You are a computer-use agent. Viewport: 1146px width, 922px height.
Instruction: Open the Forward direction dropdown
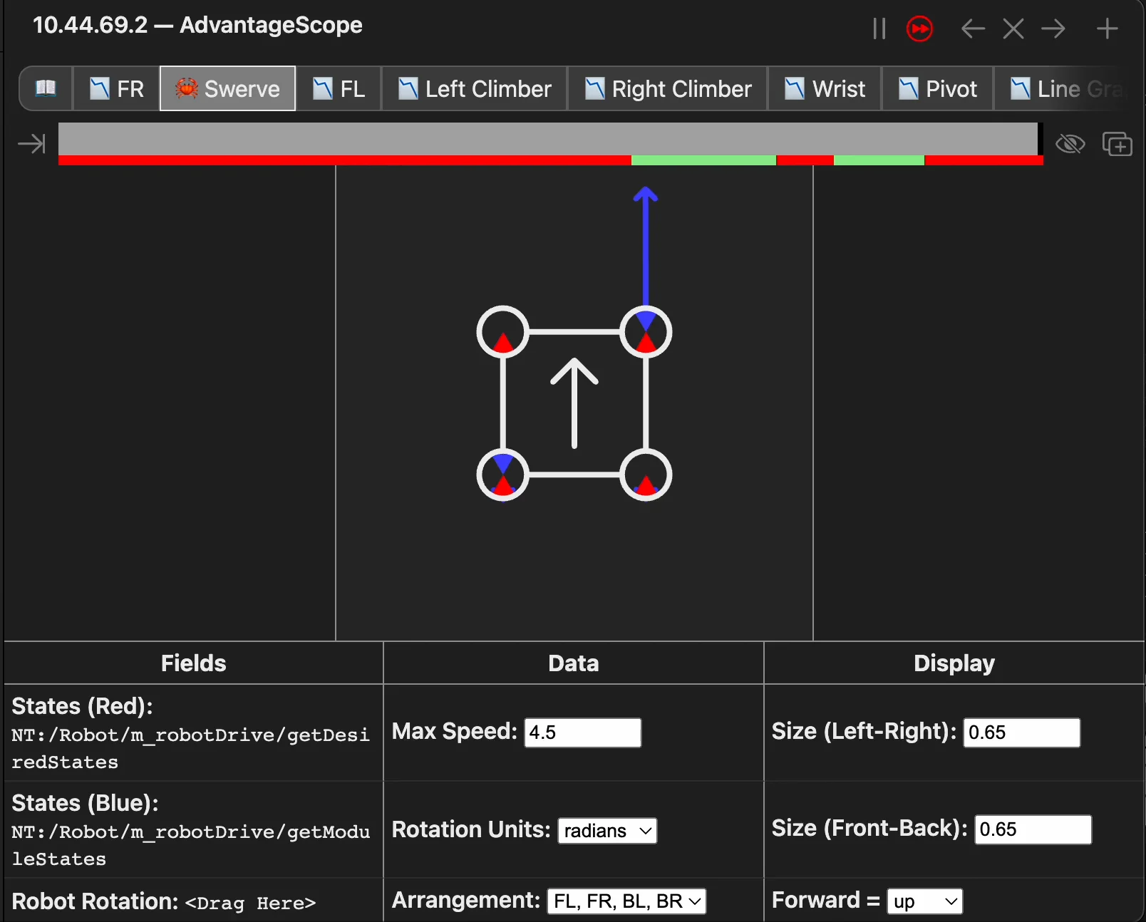pos(924,901)
